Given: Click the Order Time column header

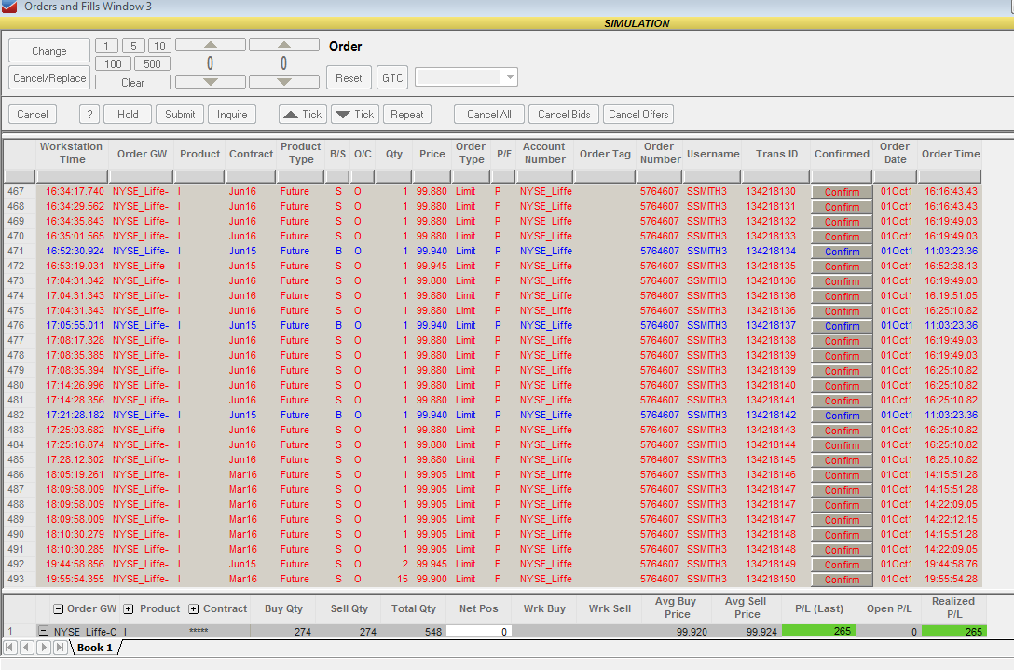Looking at the screenshot, I should [x=950, y=153].
